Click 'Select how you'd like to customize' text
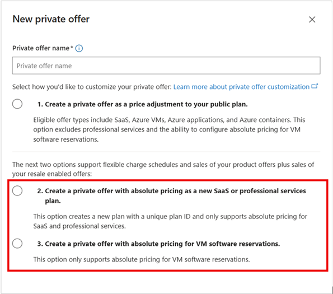This screenshot has width=333, height=294. (92, 87)
